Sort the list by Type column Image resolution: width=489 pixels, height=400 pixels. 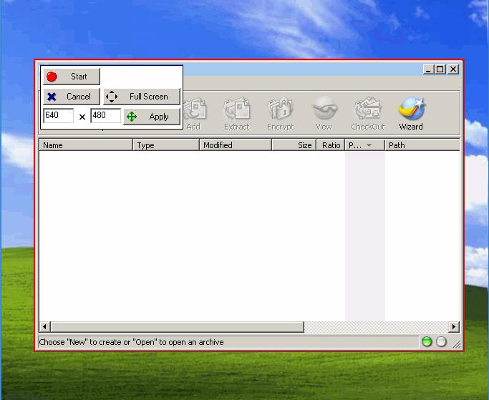[x=166, y=145]
